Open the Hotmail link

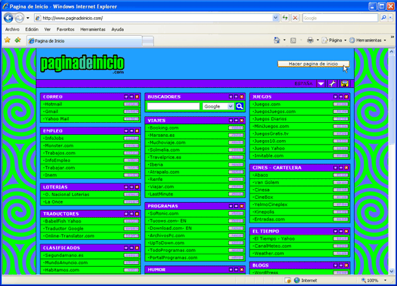(53, 104)
